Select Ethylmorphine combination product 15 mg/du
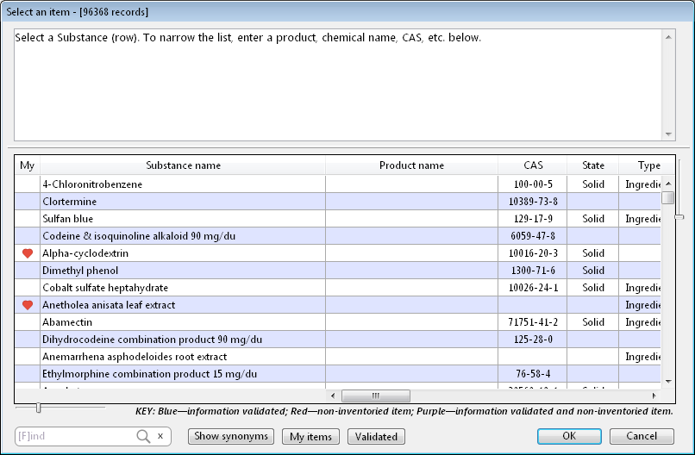The image size is (695, 455). pyautogui.click(x=149, y=374)
